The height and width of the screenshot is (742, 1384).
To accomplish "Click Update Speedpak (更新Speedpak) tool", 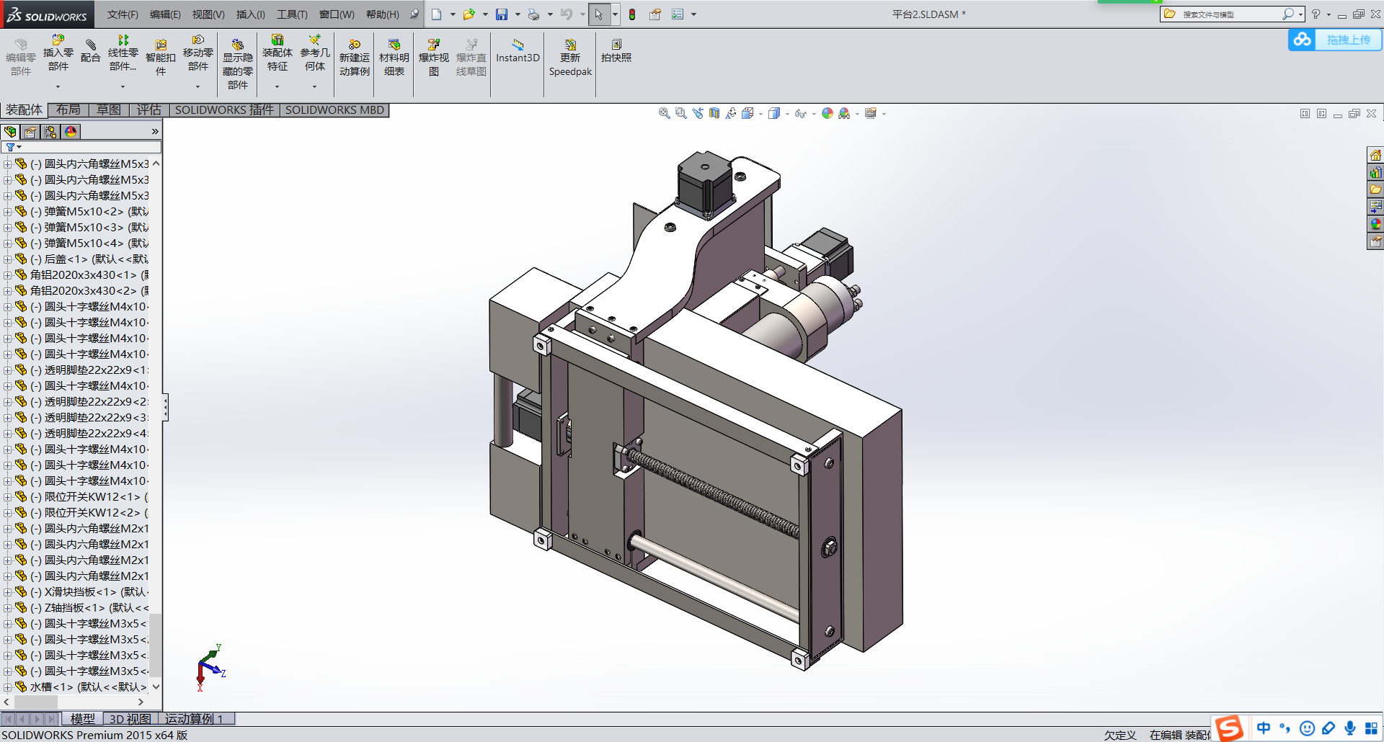I will (x=570, y=58).
